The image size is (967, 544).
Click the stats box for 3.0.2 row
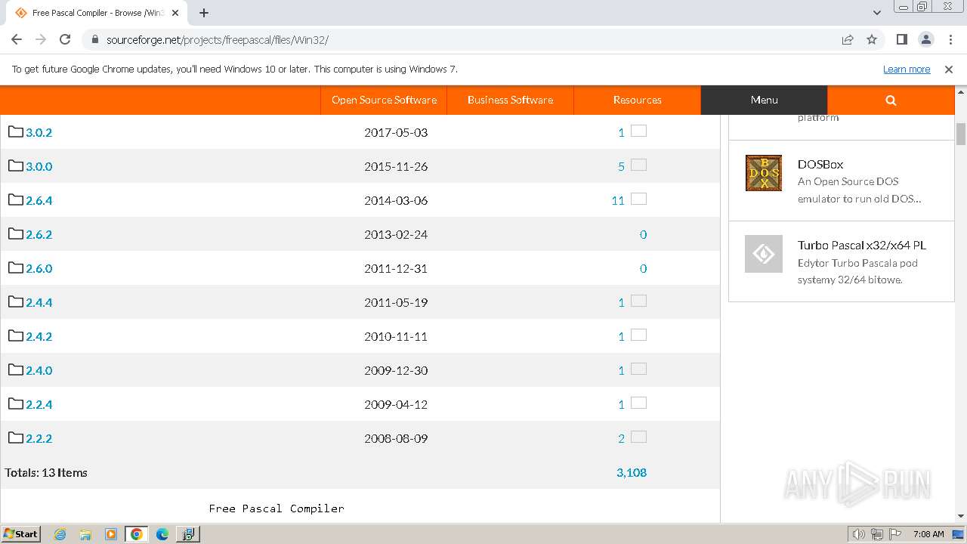638,131
